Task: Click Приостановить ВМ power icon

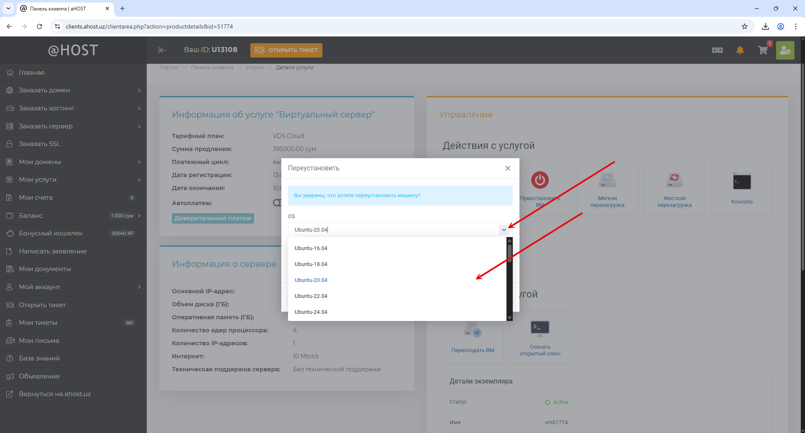Action: 540,180
